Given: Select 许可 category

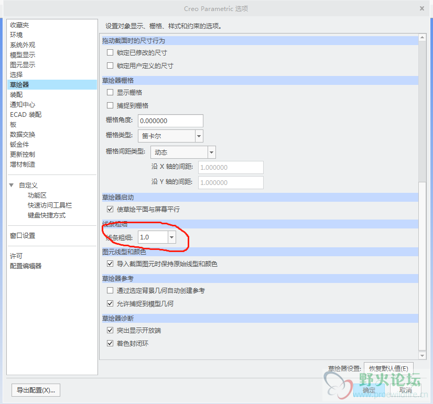Looking at the screenshot, I should (x=16, y=256).
